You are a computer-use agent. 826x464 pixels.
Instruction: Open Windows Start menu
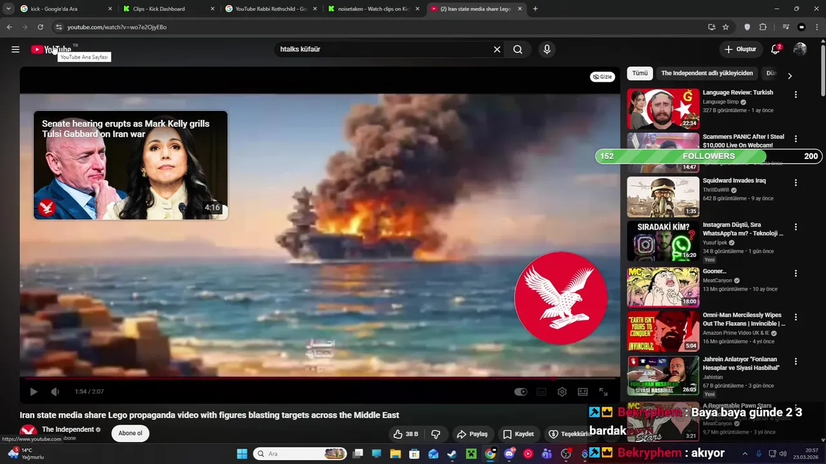(x=242, y=454)
